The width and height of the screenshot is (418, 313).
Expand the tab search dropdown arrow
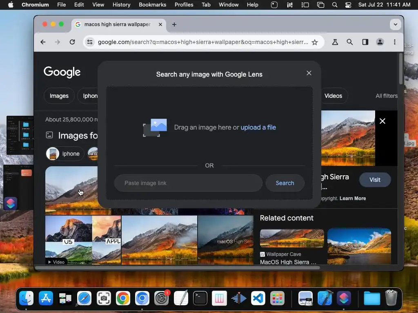tap(395, 24)
